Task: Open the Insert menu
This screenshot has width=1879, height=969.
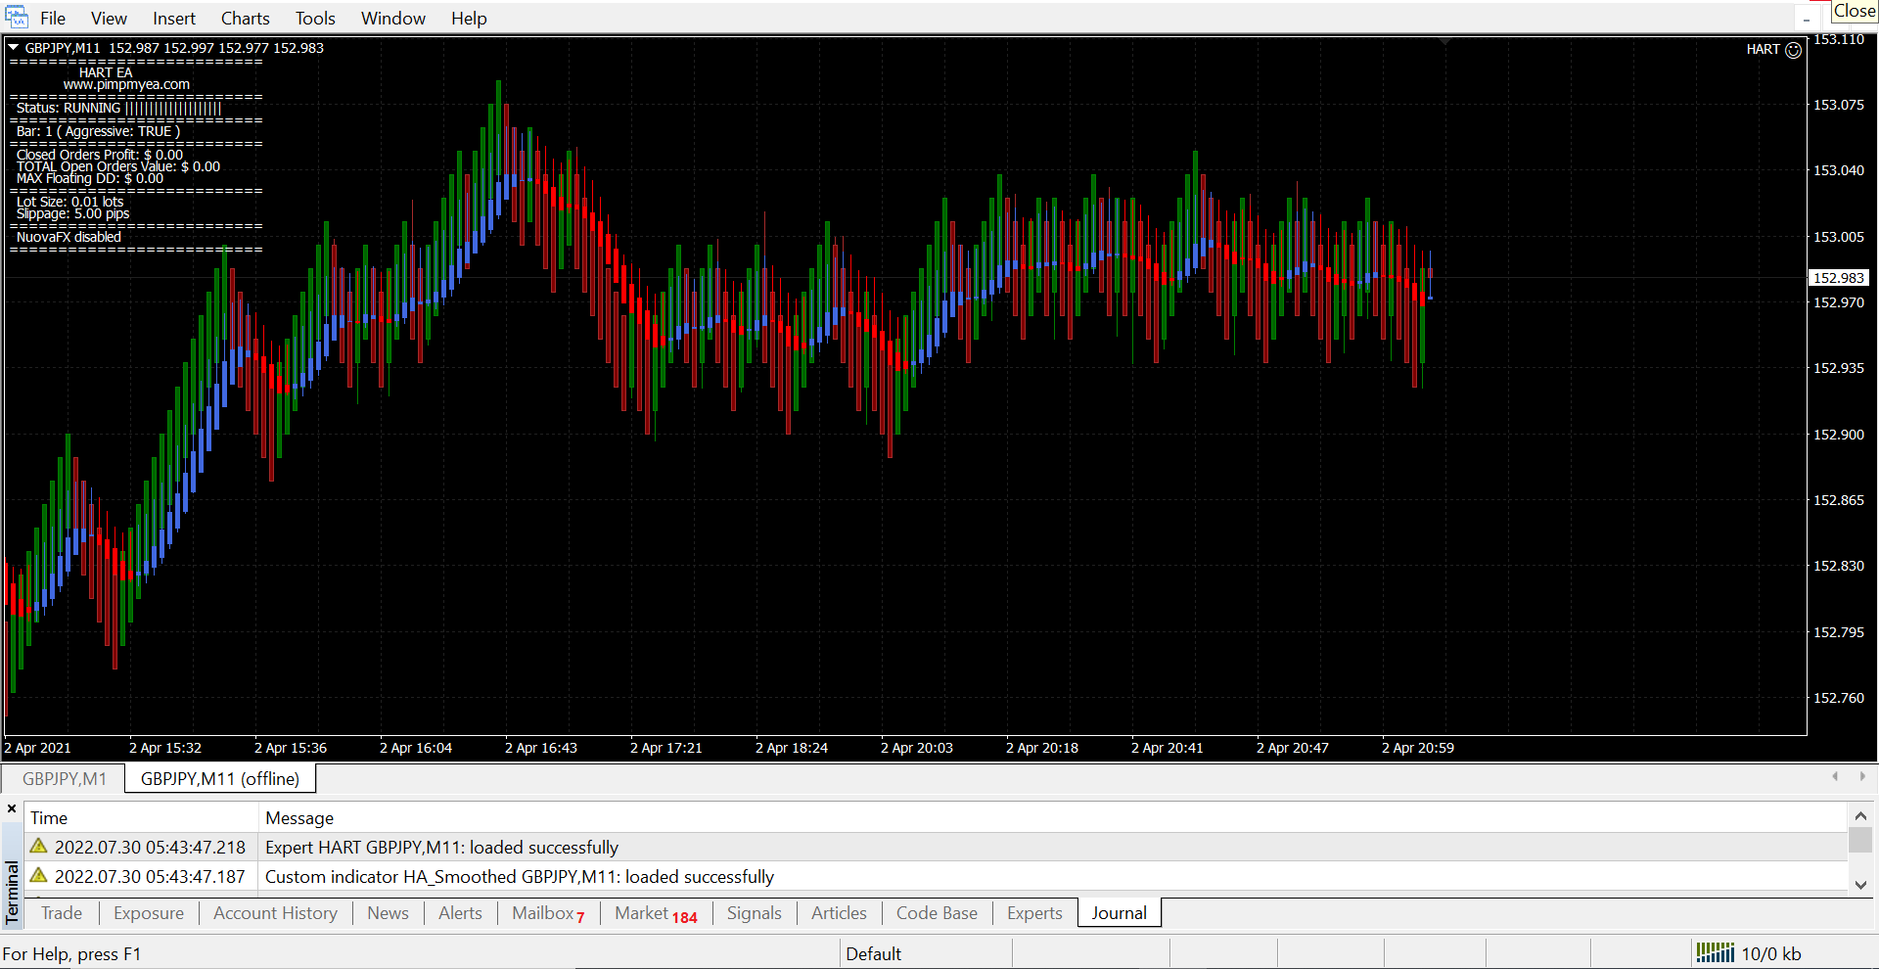Action: point(173,19)
